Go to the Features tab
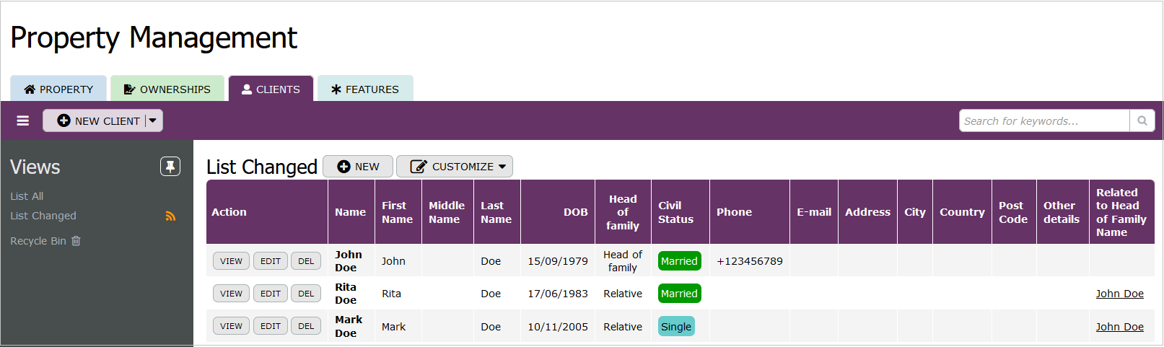The height and width of the screenshot is (347, 1164). (365, 89)
